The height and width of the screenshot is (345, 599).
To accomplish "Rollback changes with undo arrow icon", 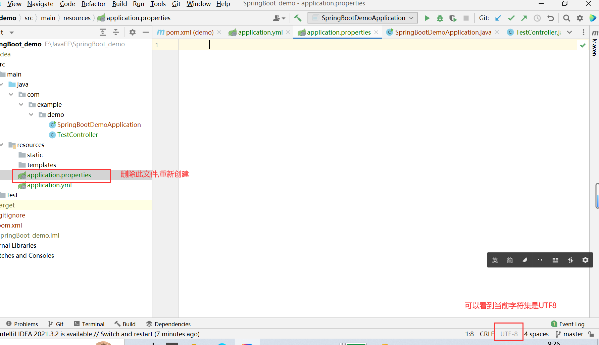I will tap(550, 18).
